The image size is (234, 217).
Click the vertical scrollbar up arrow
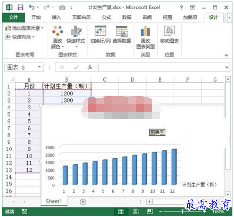click(x=228, y=79)
